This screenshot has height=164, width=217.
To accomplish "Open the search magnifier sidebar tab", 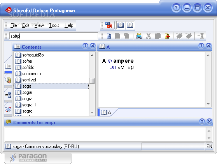I will pyautogui.click(x=8, y=80).
